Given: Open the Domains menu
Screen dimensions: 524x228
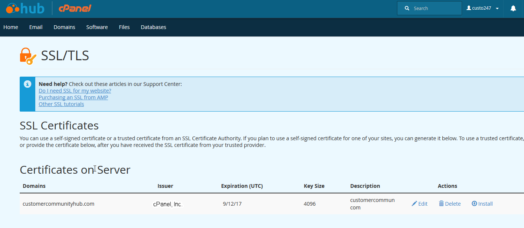Looking at the screenshot, I should point(64,27).
